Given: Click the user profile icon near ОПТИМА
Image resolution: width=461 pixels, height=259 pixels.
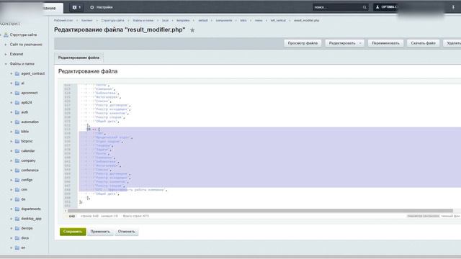Looking at the screenshot, I should (377, 7).
